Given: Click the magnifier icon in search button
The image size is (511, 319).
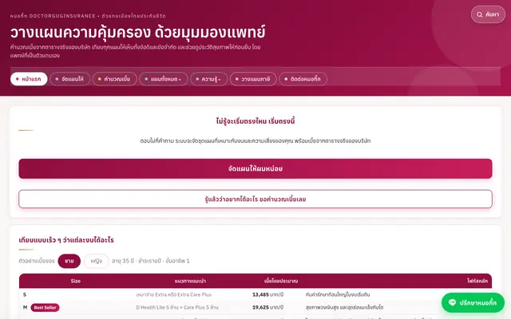Looking at the screenshot, I should coord(479,14).
